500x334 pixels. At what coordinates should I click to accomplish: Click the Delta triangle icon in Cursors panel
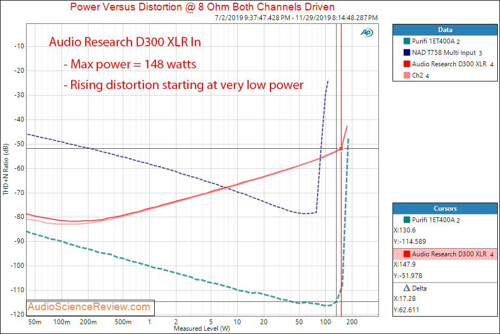tap(407, 288)
